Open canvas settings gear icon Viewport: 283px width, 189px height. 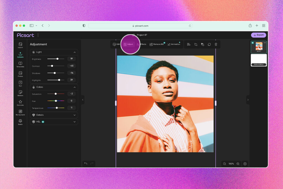click(245, 164)
